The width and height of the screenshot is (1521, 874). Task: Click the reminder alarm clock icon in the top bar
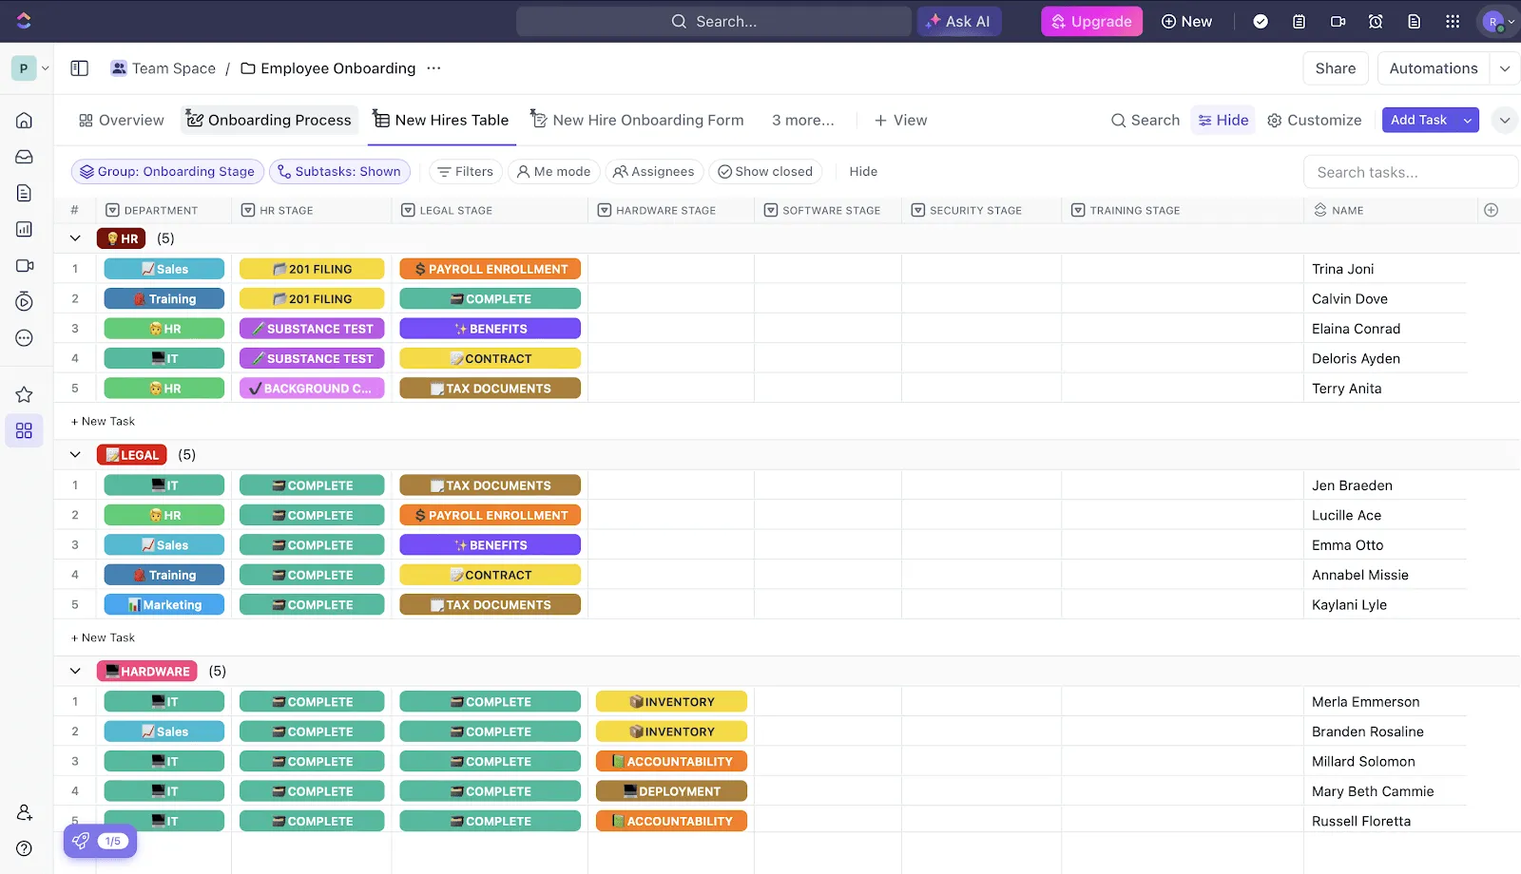(1376, 21)
